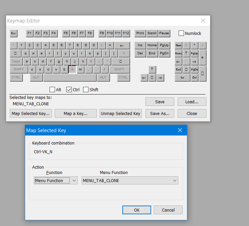Choose the Print key on virtual keyboard
The image size is (249, 226).
[x=140, y=33]
